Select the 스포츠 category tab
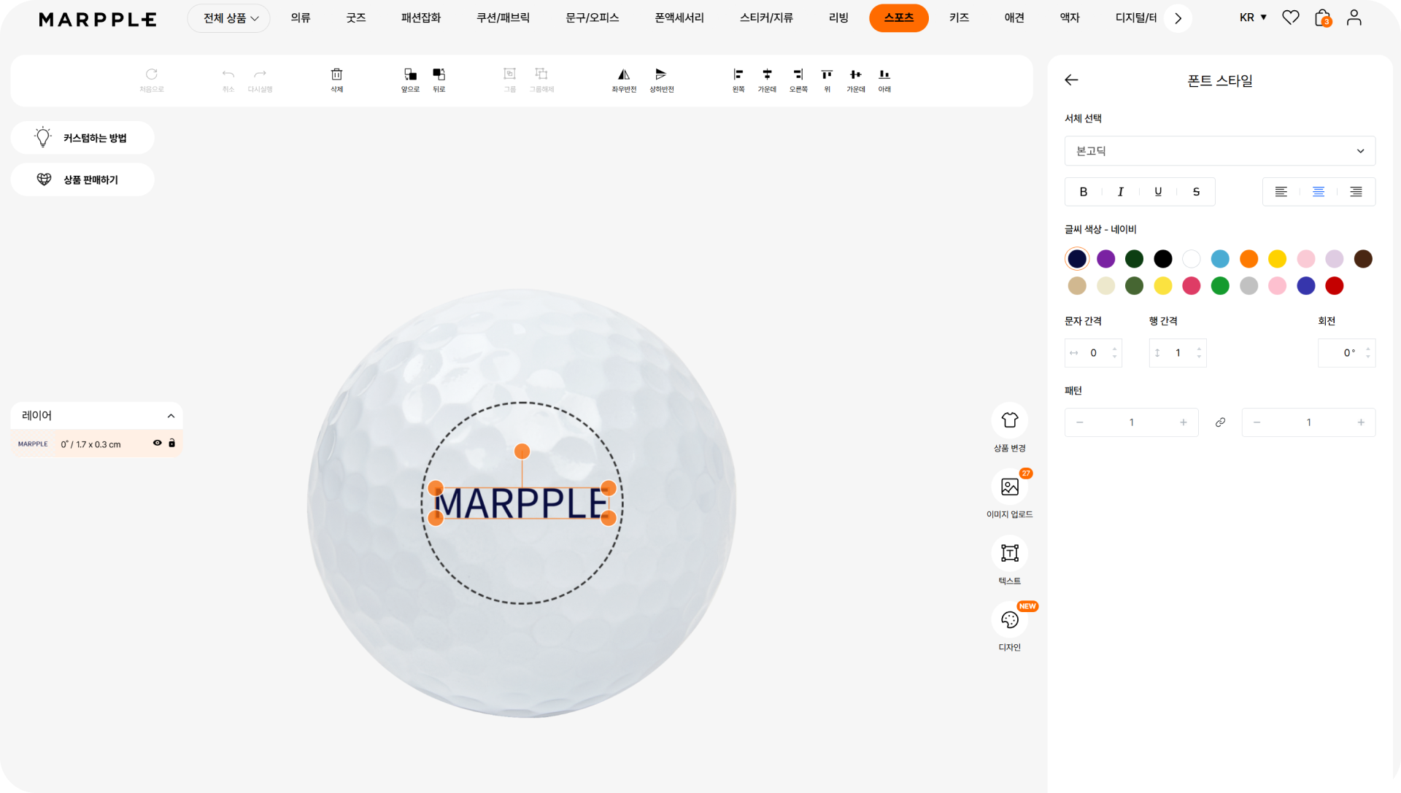This screenshot has height=793, width=1401. [899, 18]
